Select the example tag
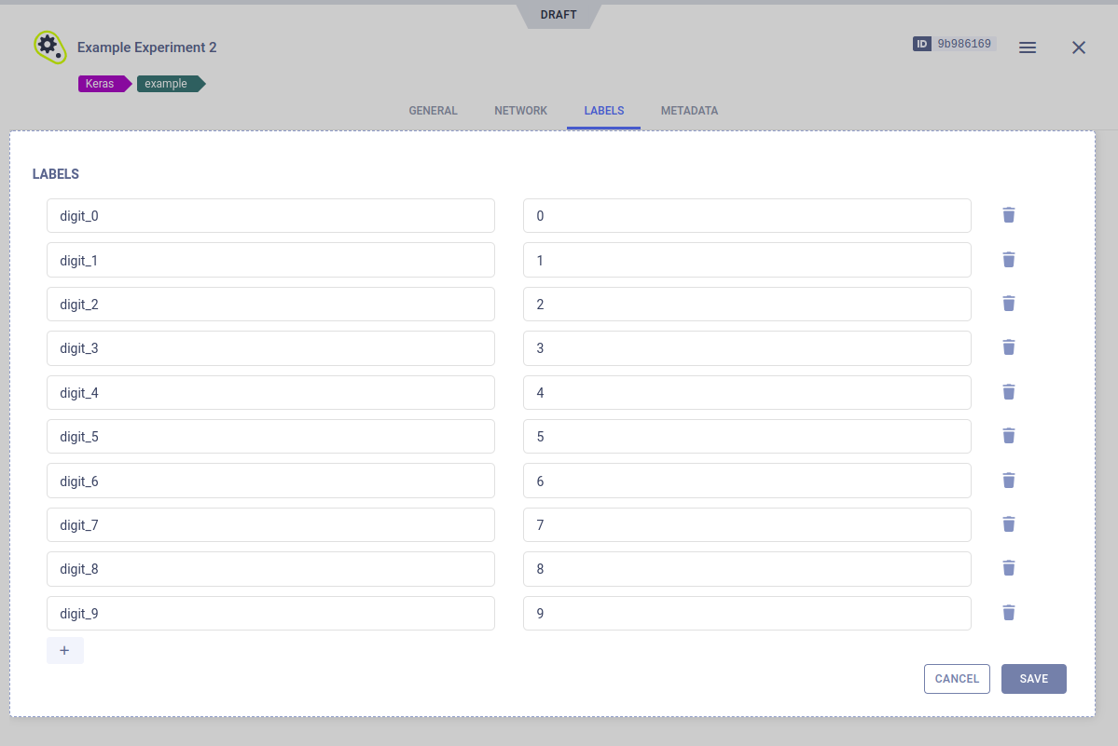 click(167, 84)
